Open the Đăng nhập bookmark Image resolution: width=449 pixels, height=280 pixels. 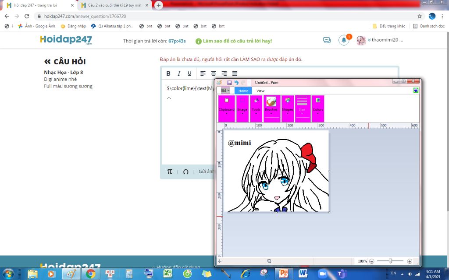coord(73,26)
